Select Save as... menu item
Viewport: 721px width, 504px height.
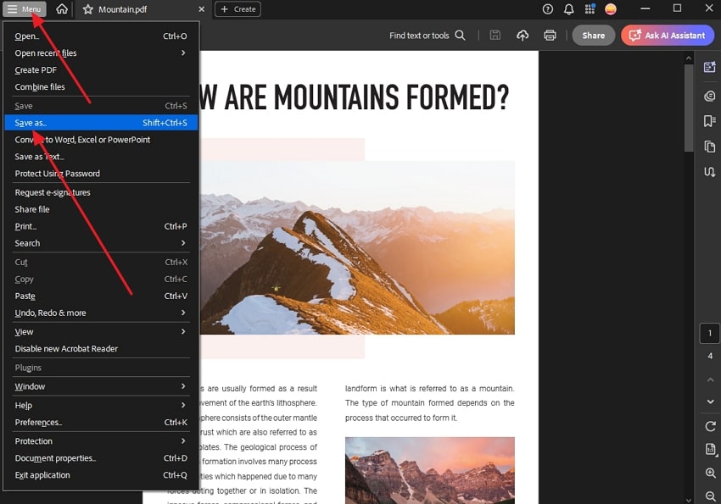pos(101,123)
